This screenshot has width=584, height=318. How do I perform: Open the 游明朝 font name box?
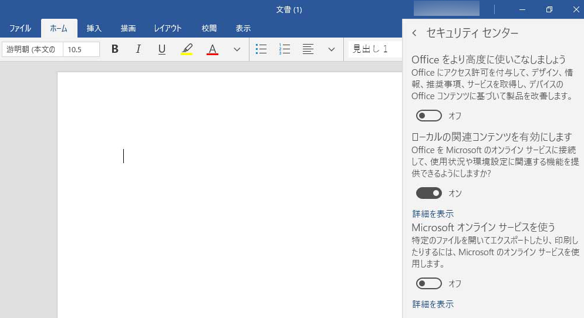coord(32,49)
